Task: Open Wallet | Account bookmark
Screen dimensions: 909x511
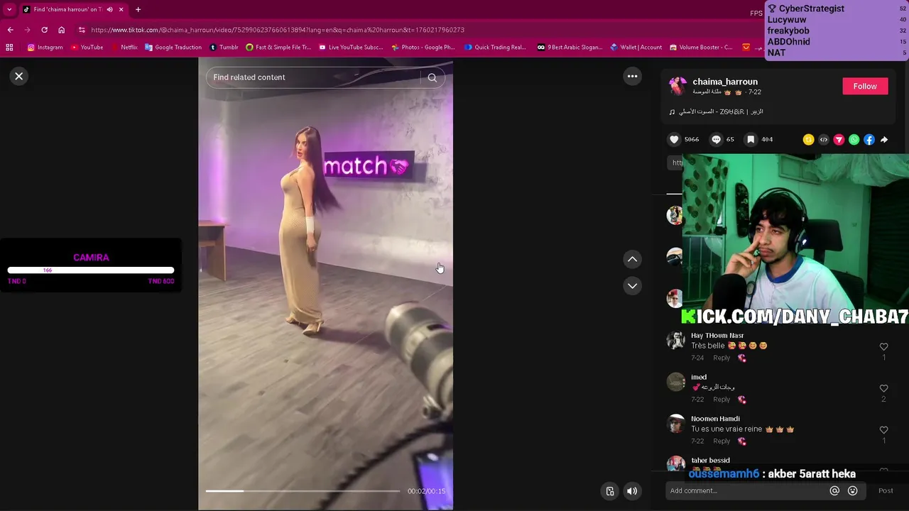Action: tap(636, 48)
